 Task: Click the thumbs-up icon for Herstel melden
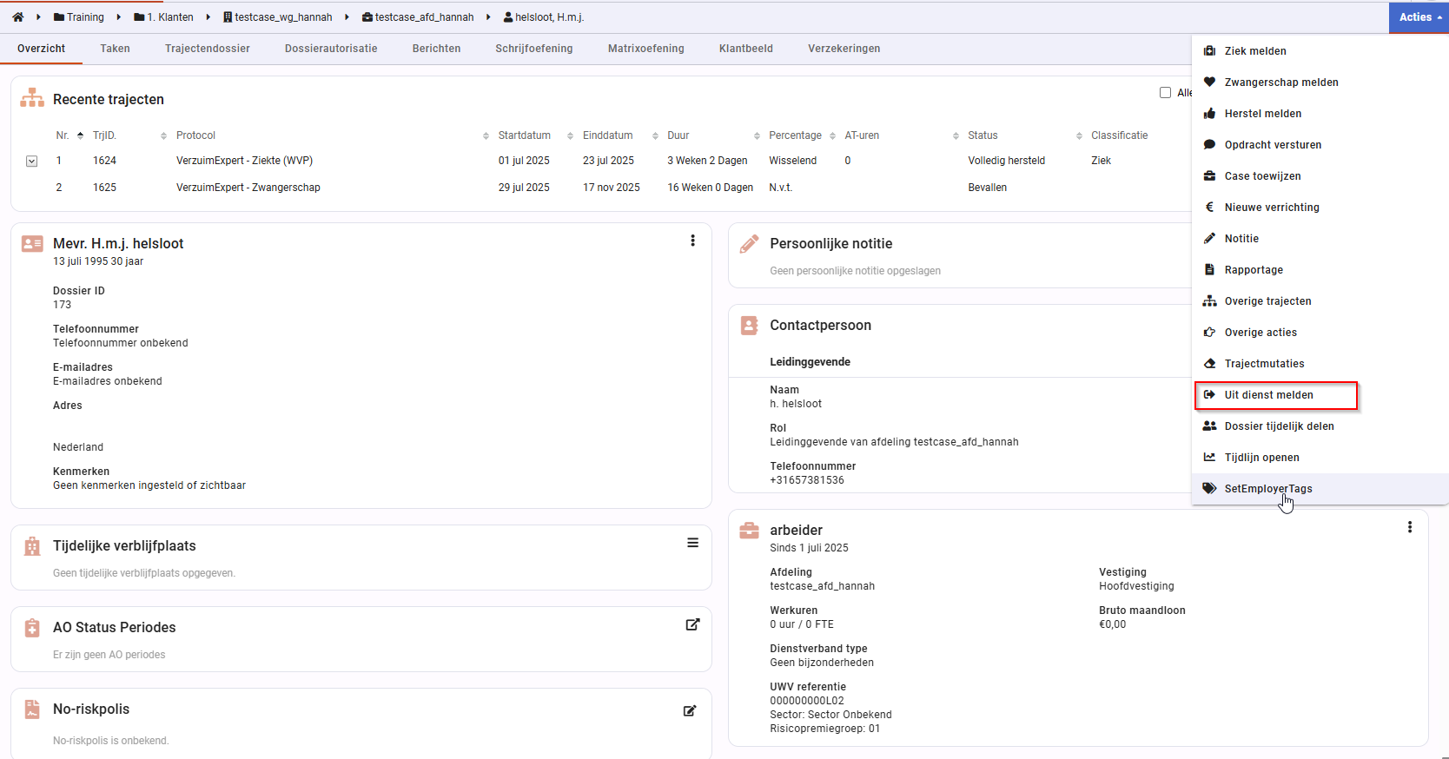1209,114
